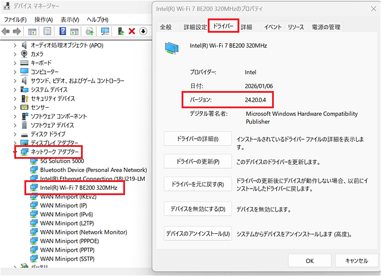Screen dimensions: 381x276
Task: Click the ソフトウェア コンポーネント icon
Action: tap(25, 116)
